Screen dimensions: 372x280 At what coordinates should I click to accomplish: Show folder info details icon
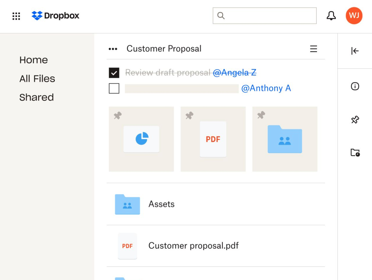pyautogui.click(x=355, y=86)
